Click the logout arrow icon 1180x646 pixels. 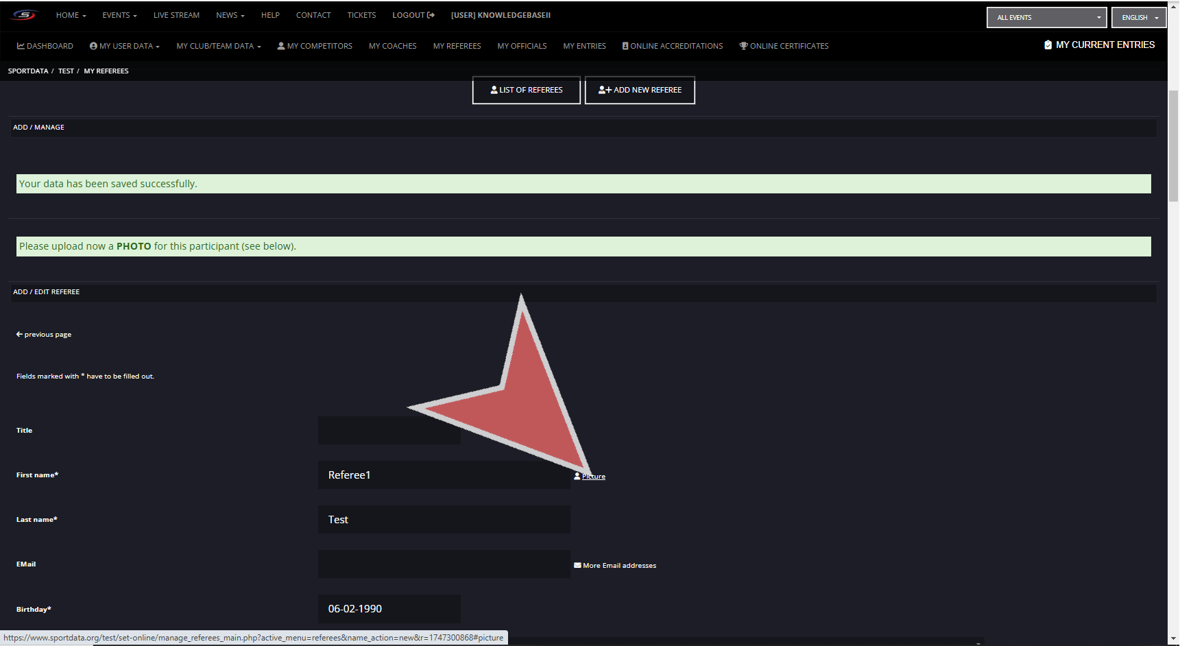(x=431, y=15)
